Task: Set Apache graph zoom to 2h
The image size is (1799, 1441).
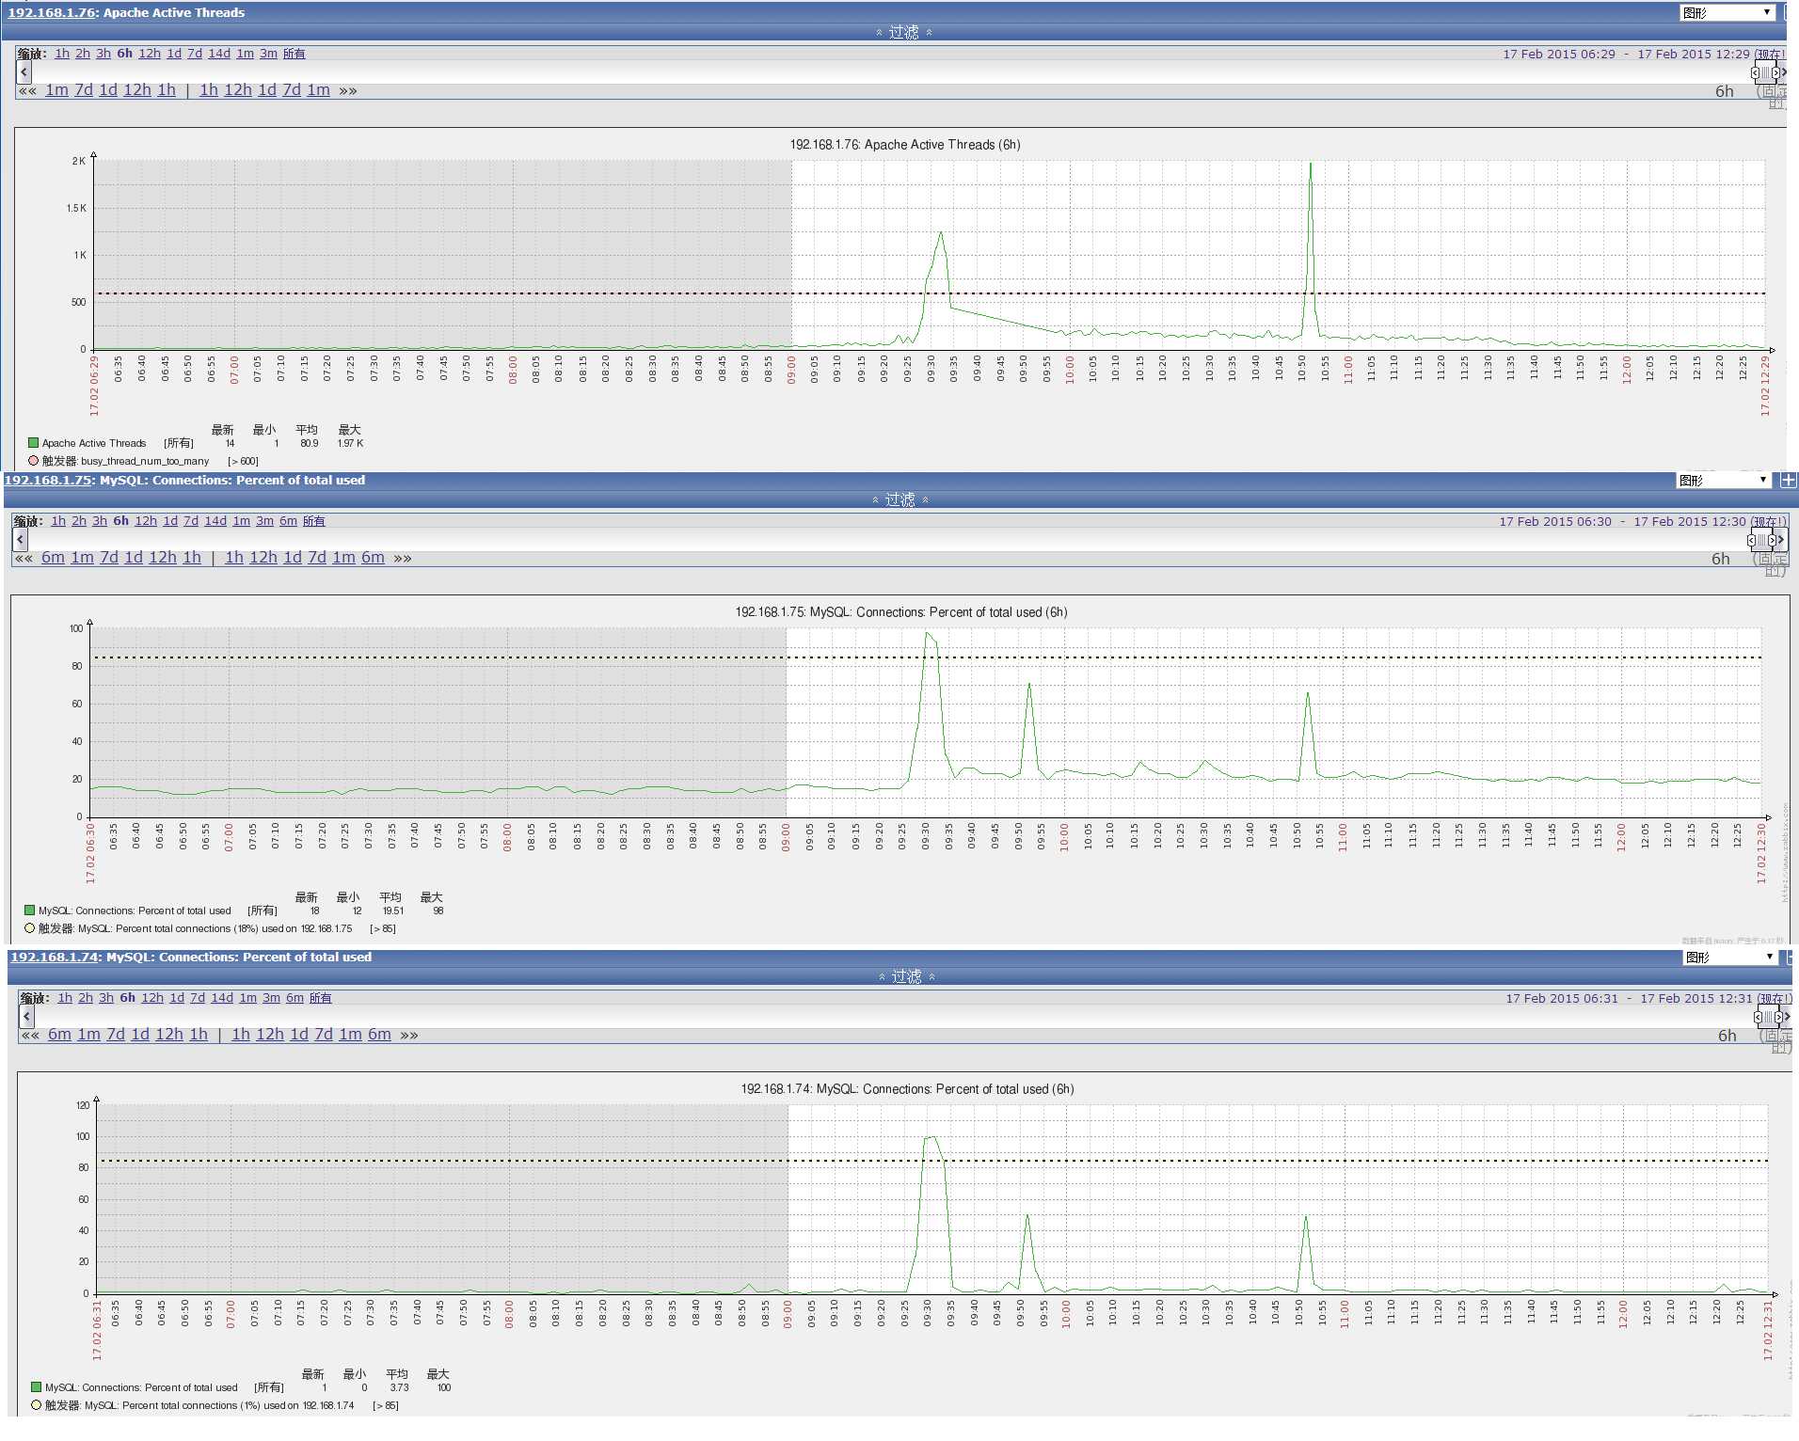Action: [83, 54]
